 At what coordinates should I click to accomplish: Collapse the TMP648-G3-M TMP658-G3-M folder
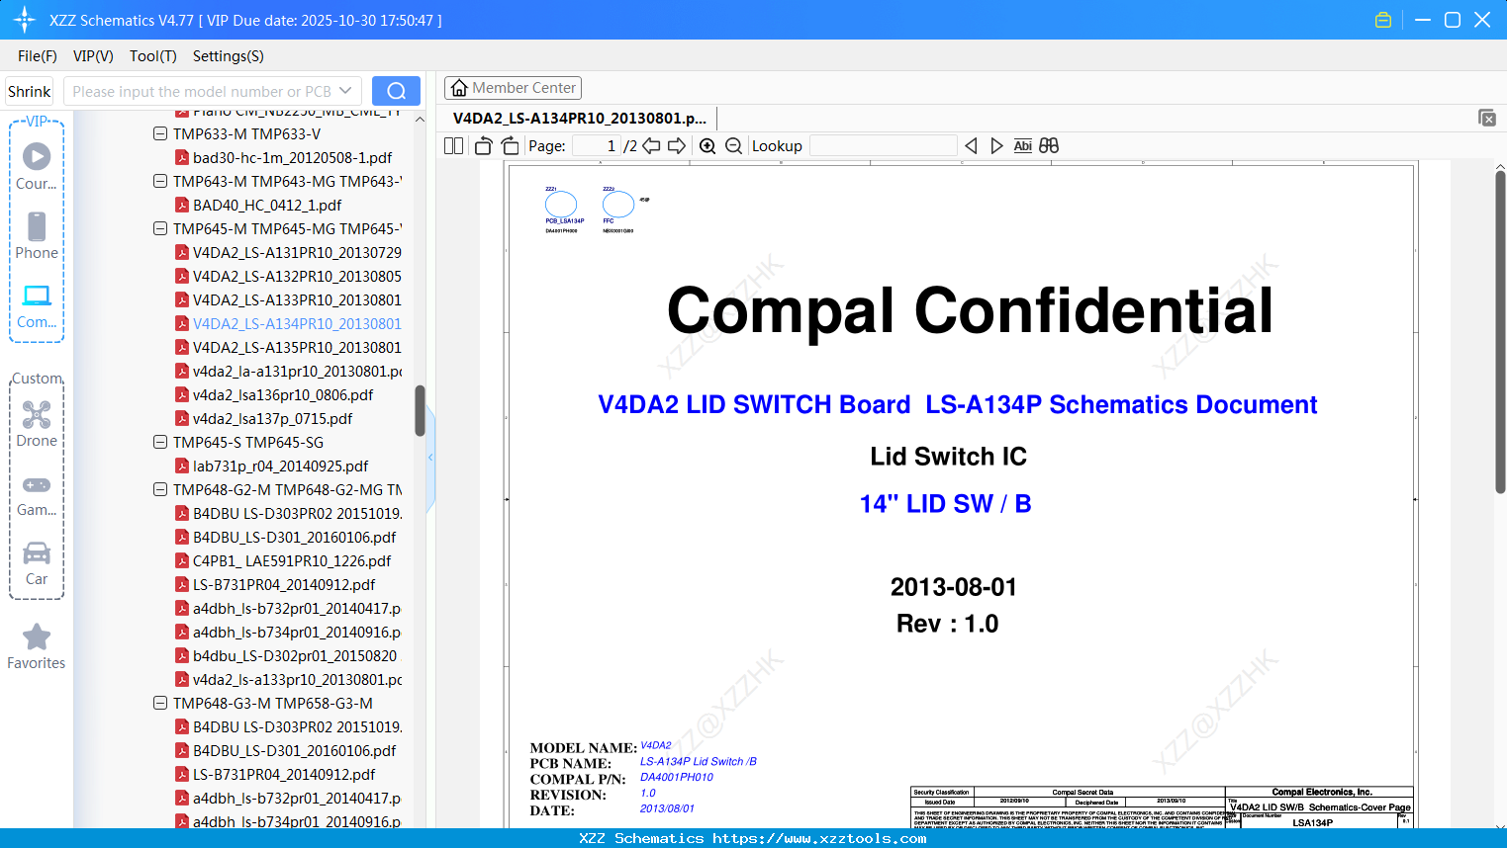160,703
